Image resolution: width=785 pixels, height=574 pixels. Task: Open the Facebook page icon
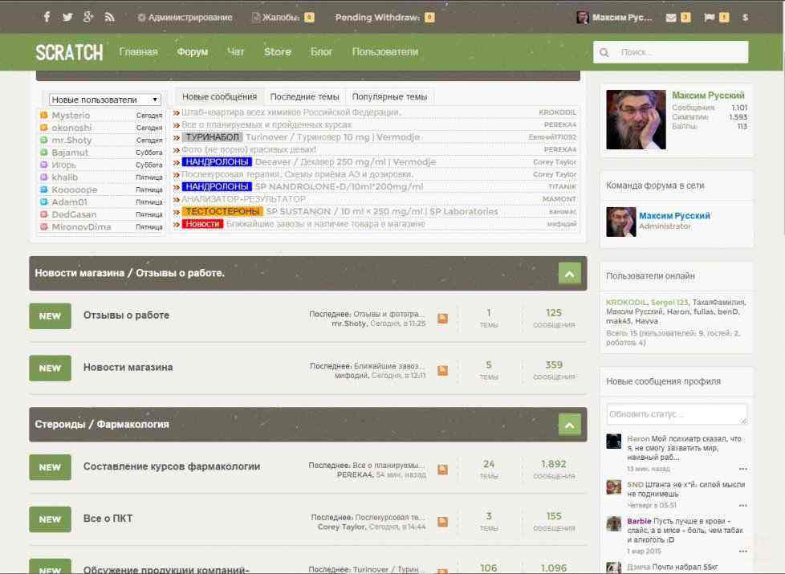click(x=47, y=17)
